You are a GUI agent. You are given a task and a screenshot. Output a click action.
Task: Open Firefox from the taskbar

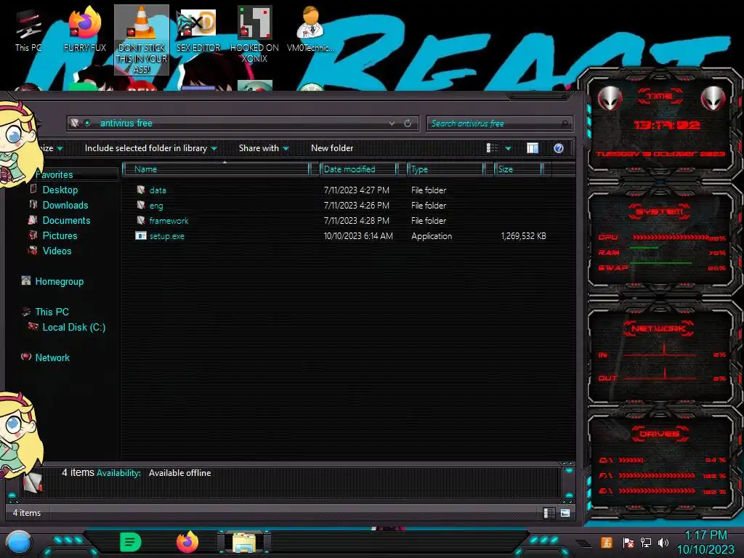[x=187, y=542]
